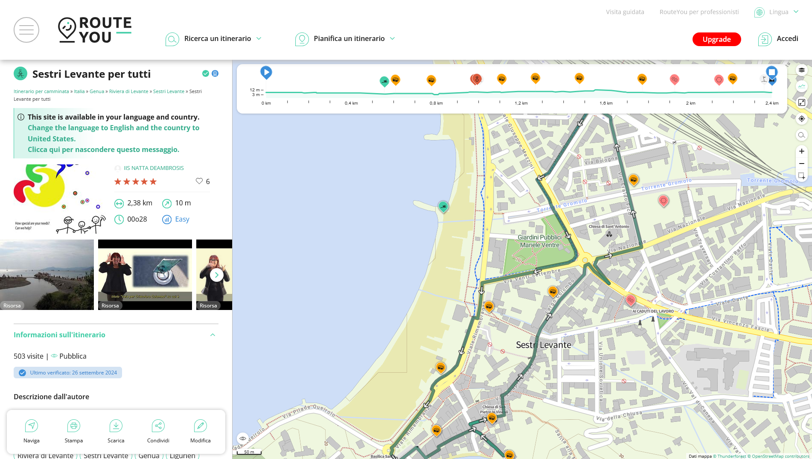Open Visita guidata in top menu
812x459 pixels.
(x=625, y=12)
